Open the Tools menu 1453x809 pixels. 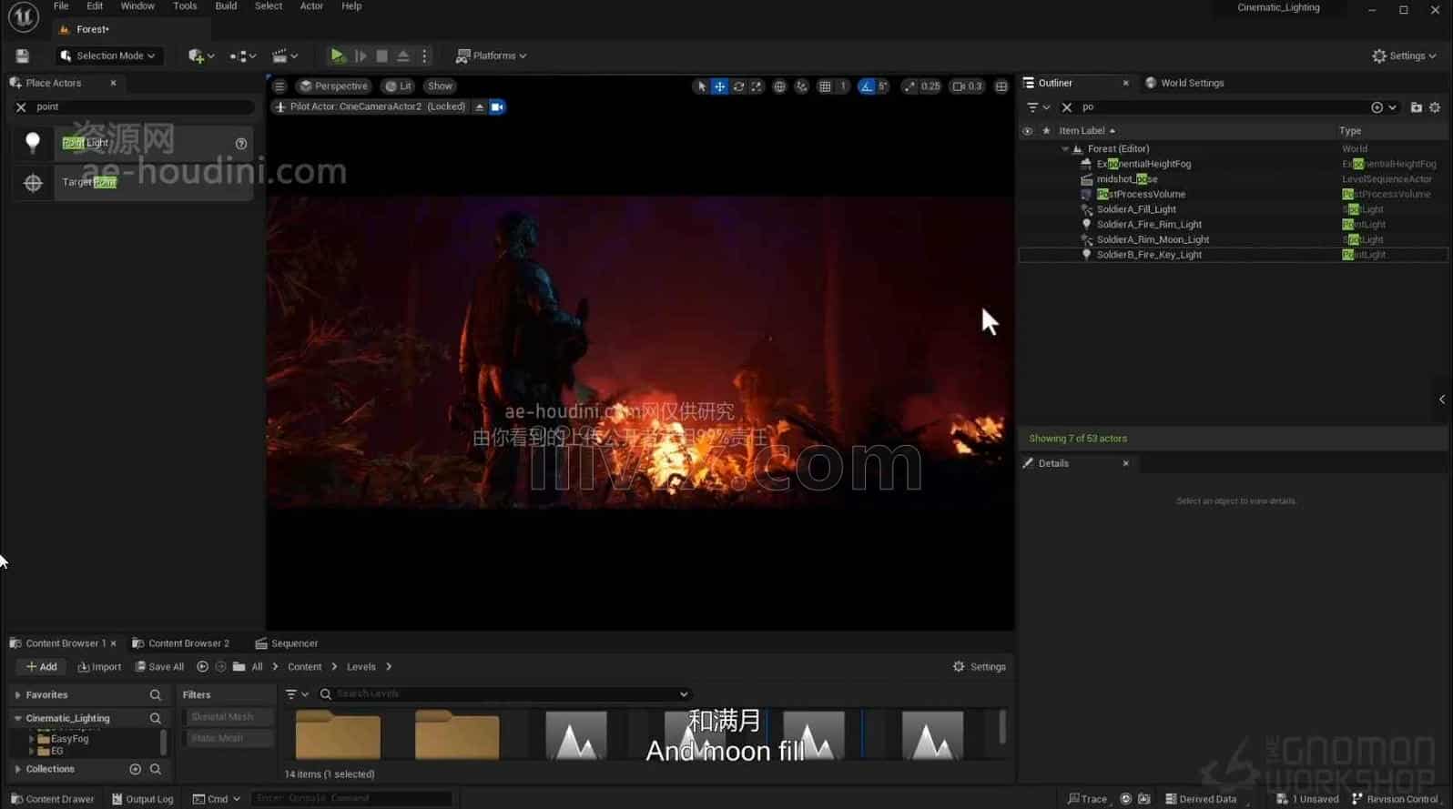(185, 6)
